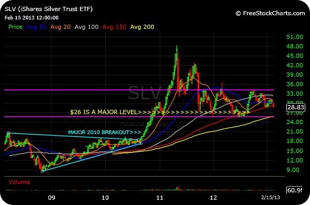The image size is (310, 205).
Task: Select the Avg 200 legend label
Action: (142, 27)
